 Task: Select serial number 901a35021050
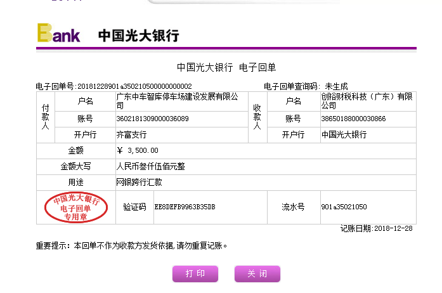344,207
